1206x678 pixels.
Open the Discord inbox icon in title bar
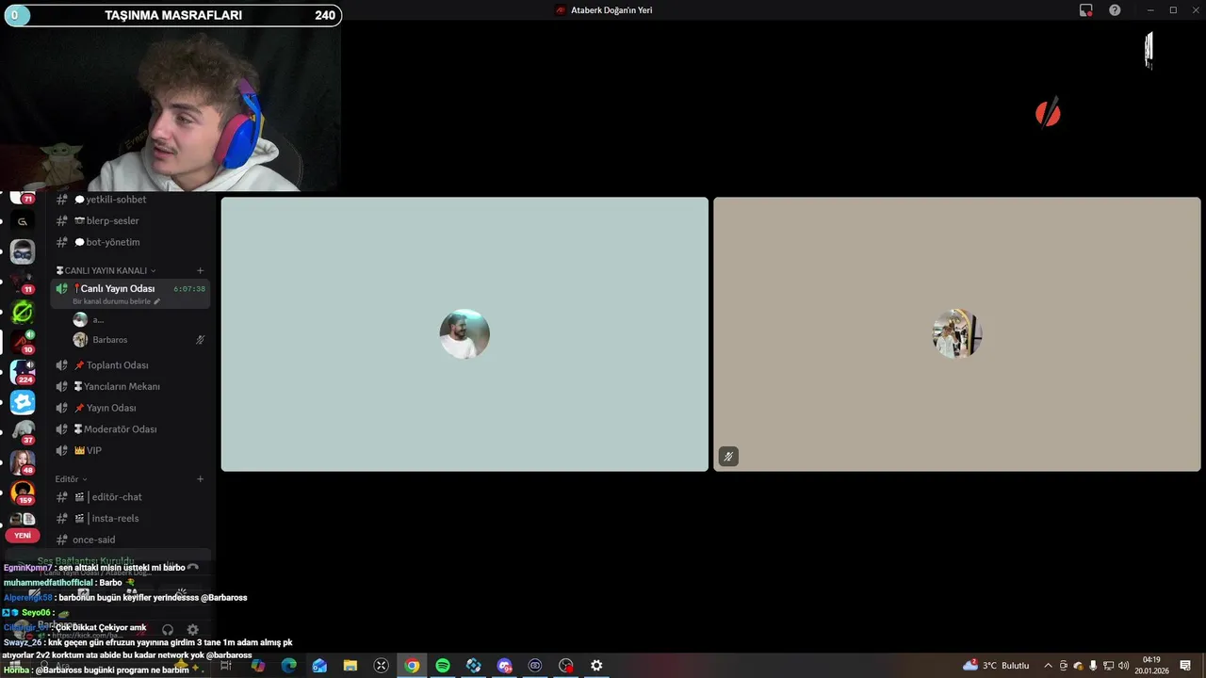click(1086, 10)
